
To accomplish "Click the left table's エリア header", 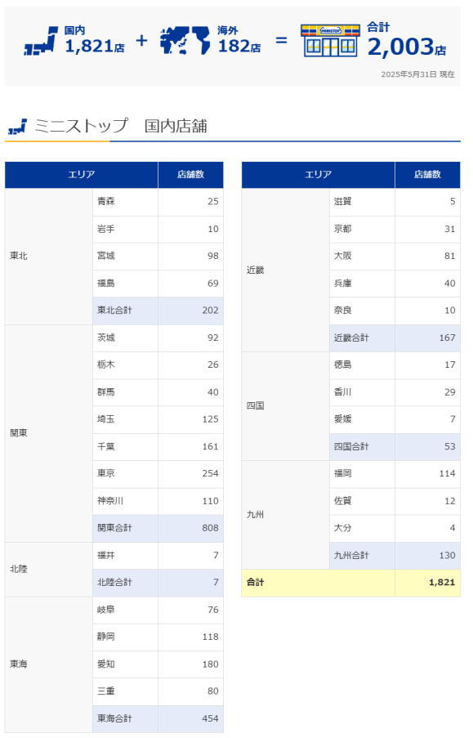I will click(82, 175).
